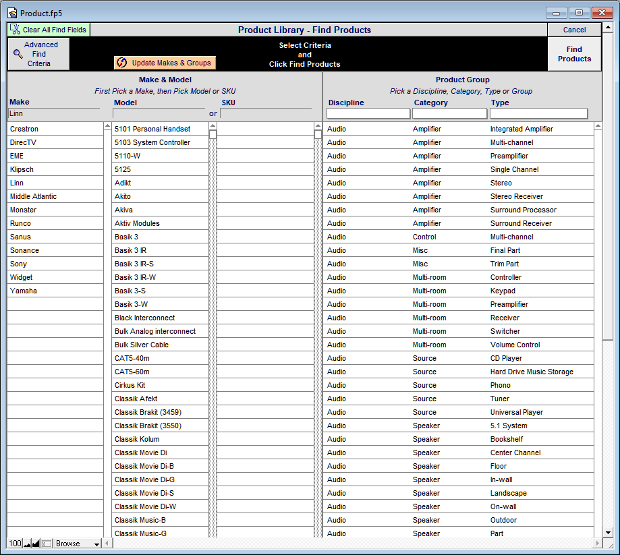
Task: Pick the Adikt model
Action: tap(160, 183)
